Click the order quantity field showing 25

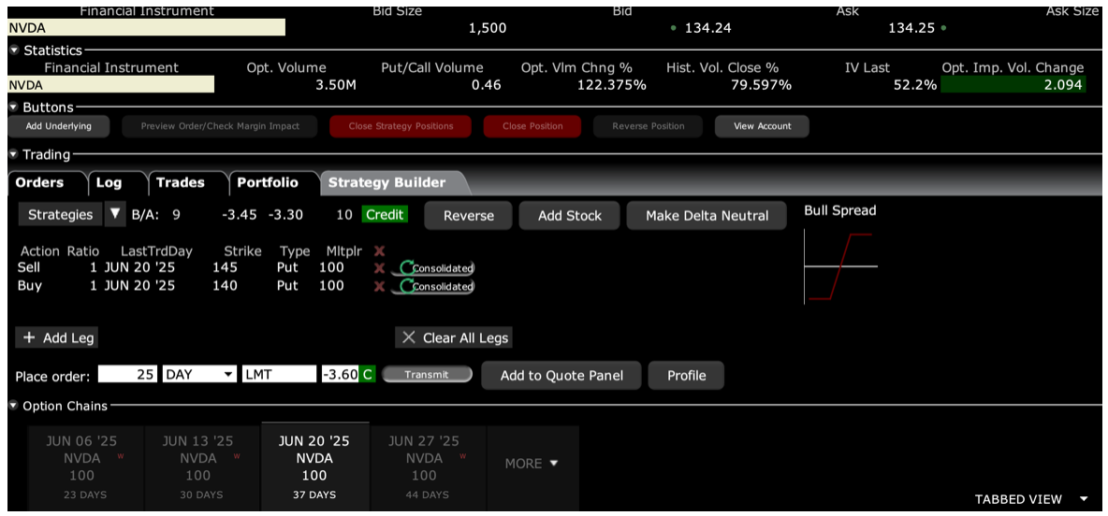128,375
